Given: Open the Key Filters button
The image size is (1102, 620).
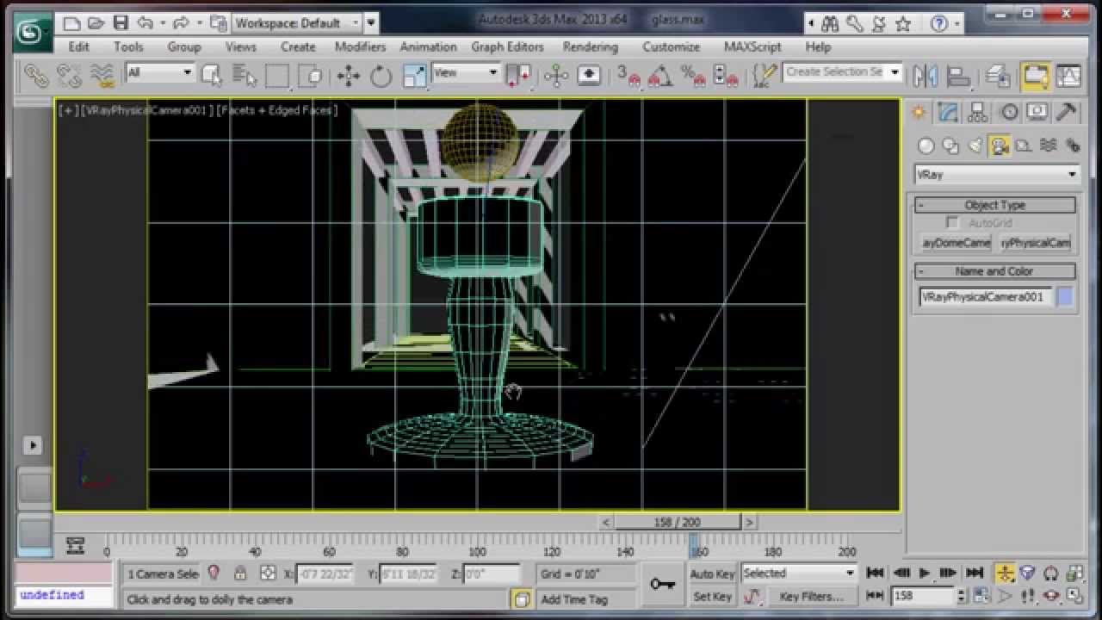Looking at the screenshot, I should click(811, 596).
